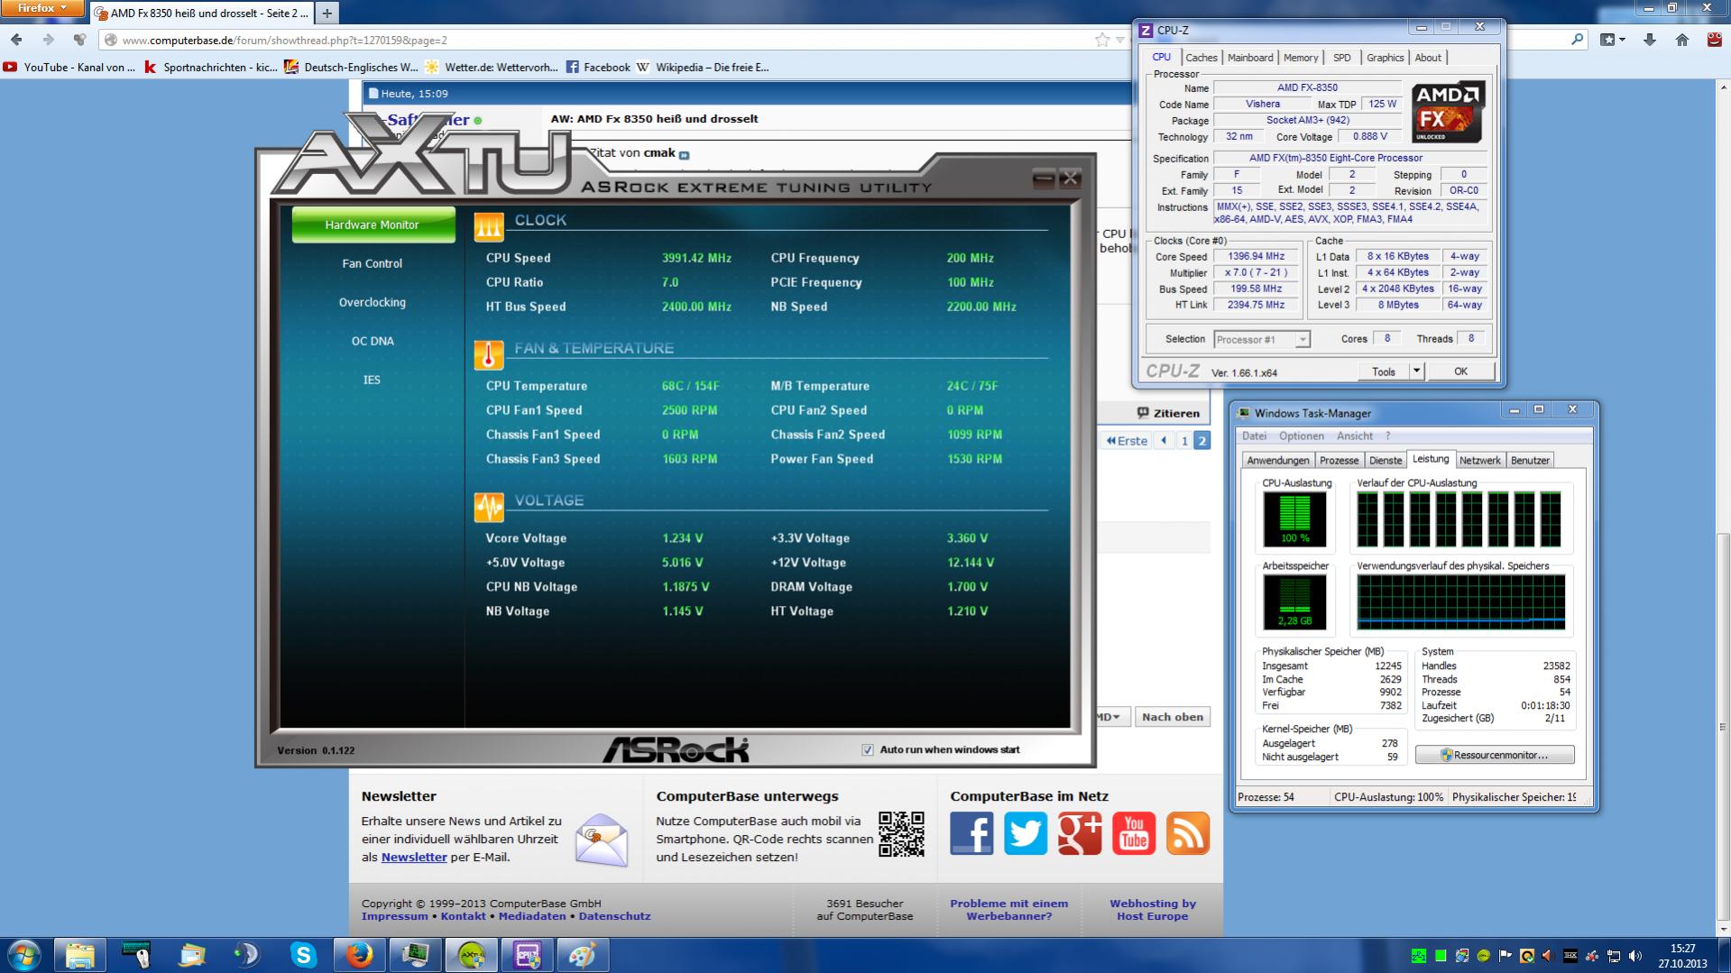Viewport: 1731px width, 973px height.
Task: Open the Firefox bookmarks menu button
Action: [1612, 40]
